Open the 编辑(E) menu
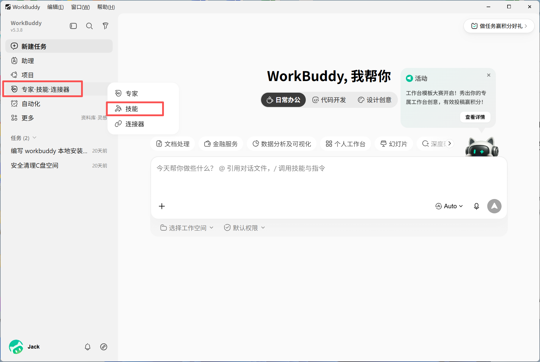Viewport: 540px width, 362px height. point(55,7)
